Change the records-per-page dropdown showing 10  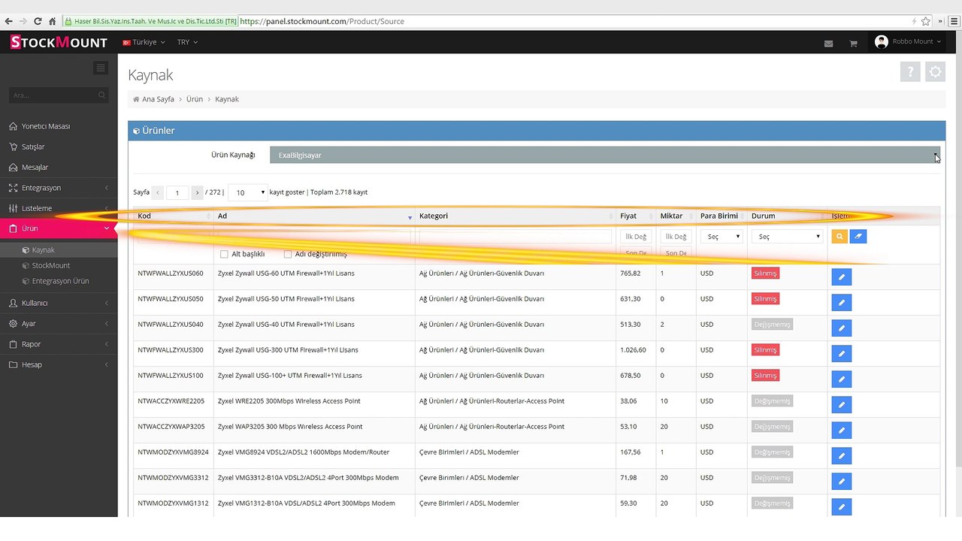click(x=248, y=192)
